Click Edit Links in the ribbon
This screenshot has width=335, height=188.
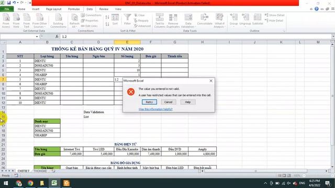pyautogui.click(x=90, y=26)
